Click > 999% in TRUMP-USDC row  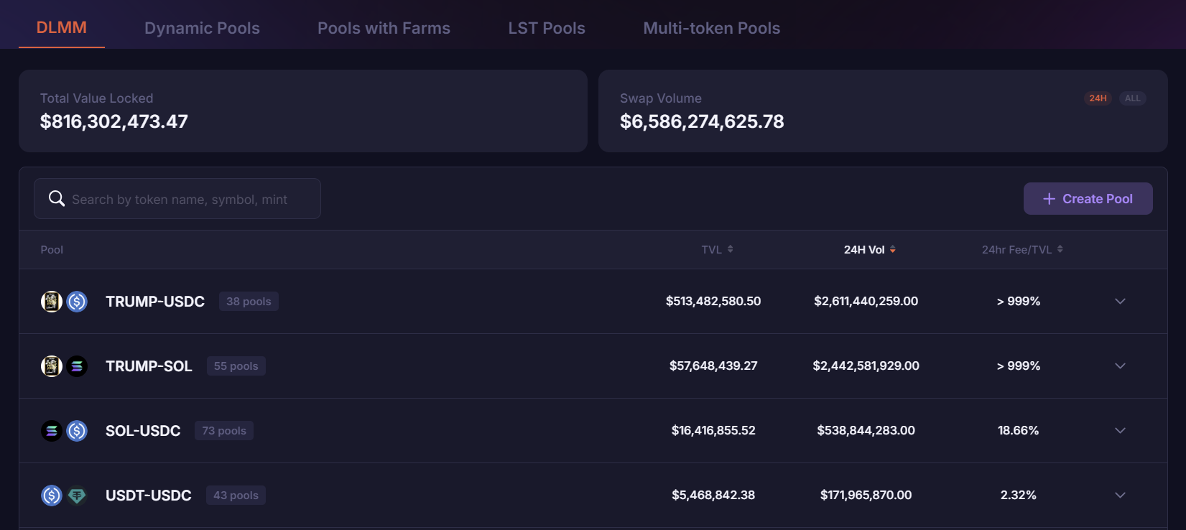(1018, 302)
